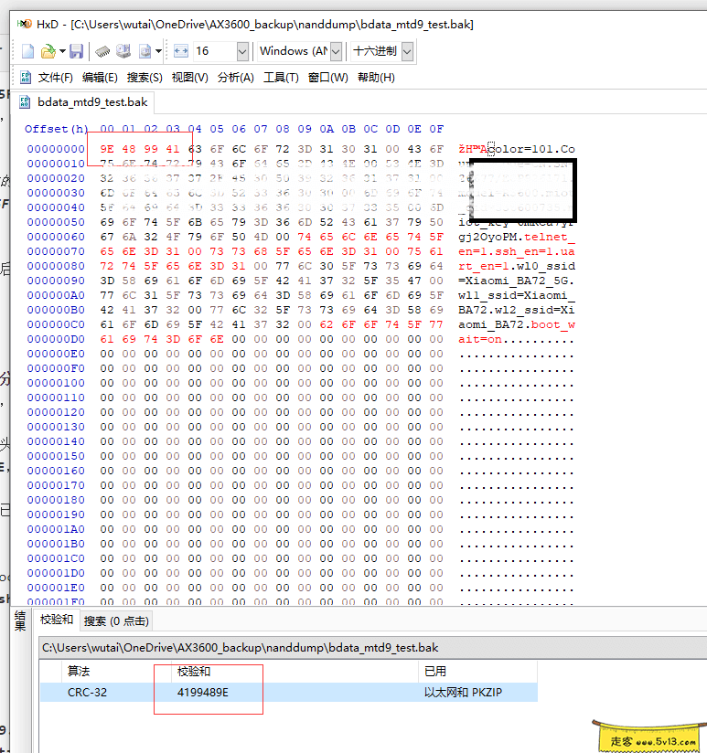The height and width of the screenshot is (753, 707).
Task: Open the 文件(F) menu
Action: coord(55,78)
